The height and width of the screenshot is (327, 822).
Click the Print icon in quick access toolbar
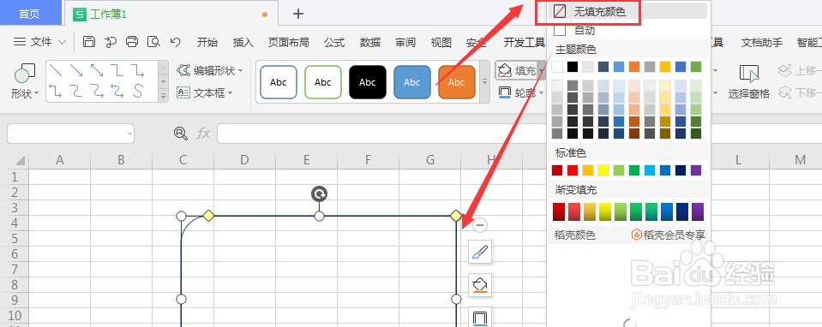[132, 42]
